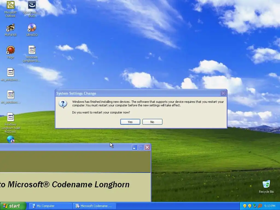Open the Start menu
Screen dimensions: 280x210
point(13,206)
